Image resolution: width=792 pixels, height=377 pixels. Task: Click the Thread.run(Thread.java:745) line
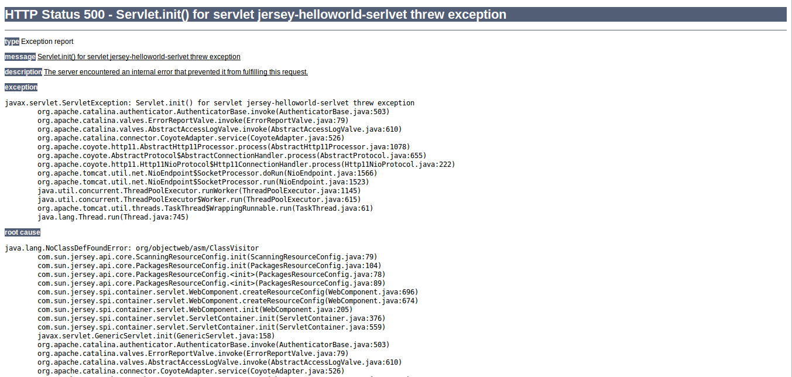pyautogui.click(x=113, y=217)
